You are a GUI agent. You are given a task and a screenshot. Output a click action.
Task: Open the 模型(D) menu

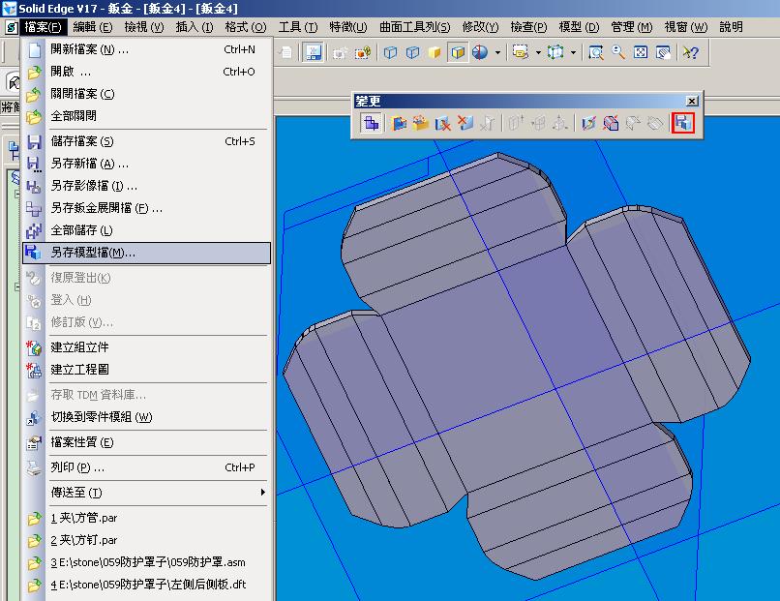click(579, 27)
